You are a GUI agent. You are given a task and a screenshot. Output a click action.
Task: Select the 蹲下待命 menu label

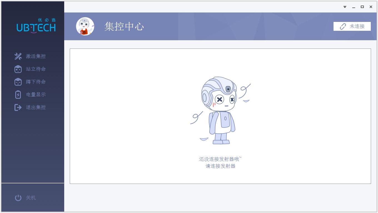tap(36, 82)
